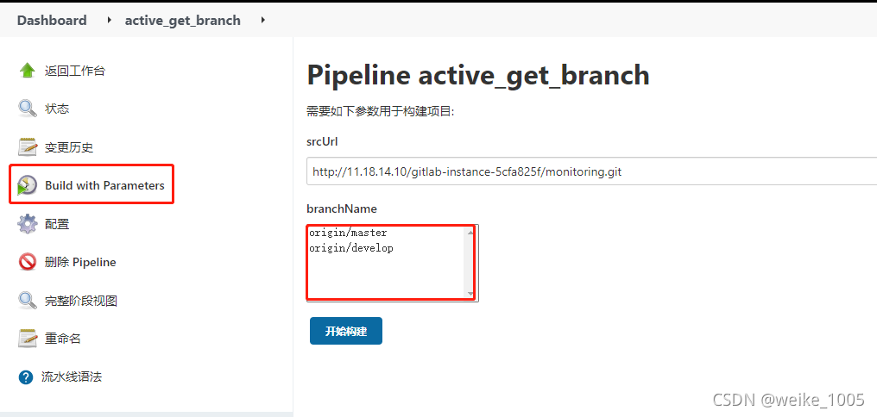Viewport: 877px width, 417px height.
Task: Open the 配置 sidebar link
Action: pos(57,224)
